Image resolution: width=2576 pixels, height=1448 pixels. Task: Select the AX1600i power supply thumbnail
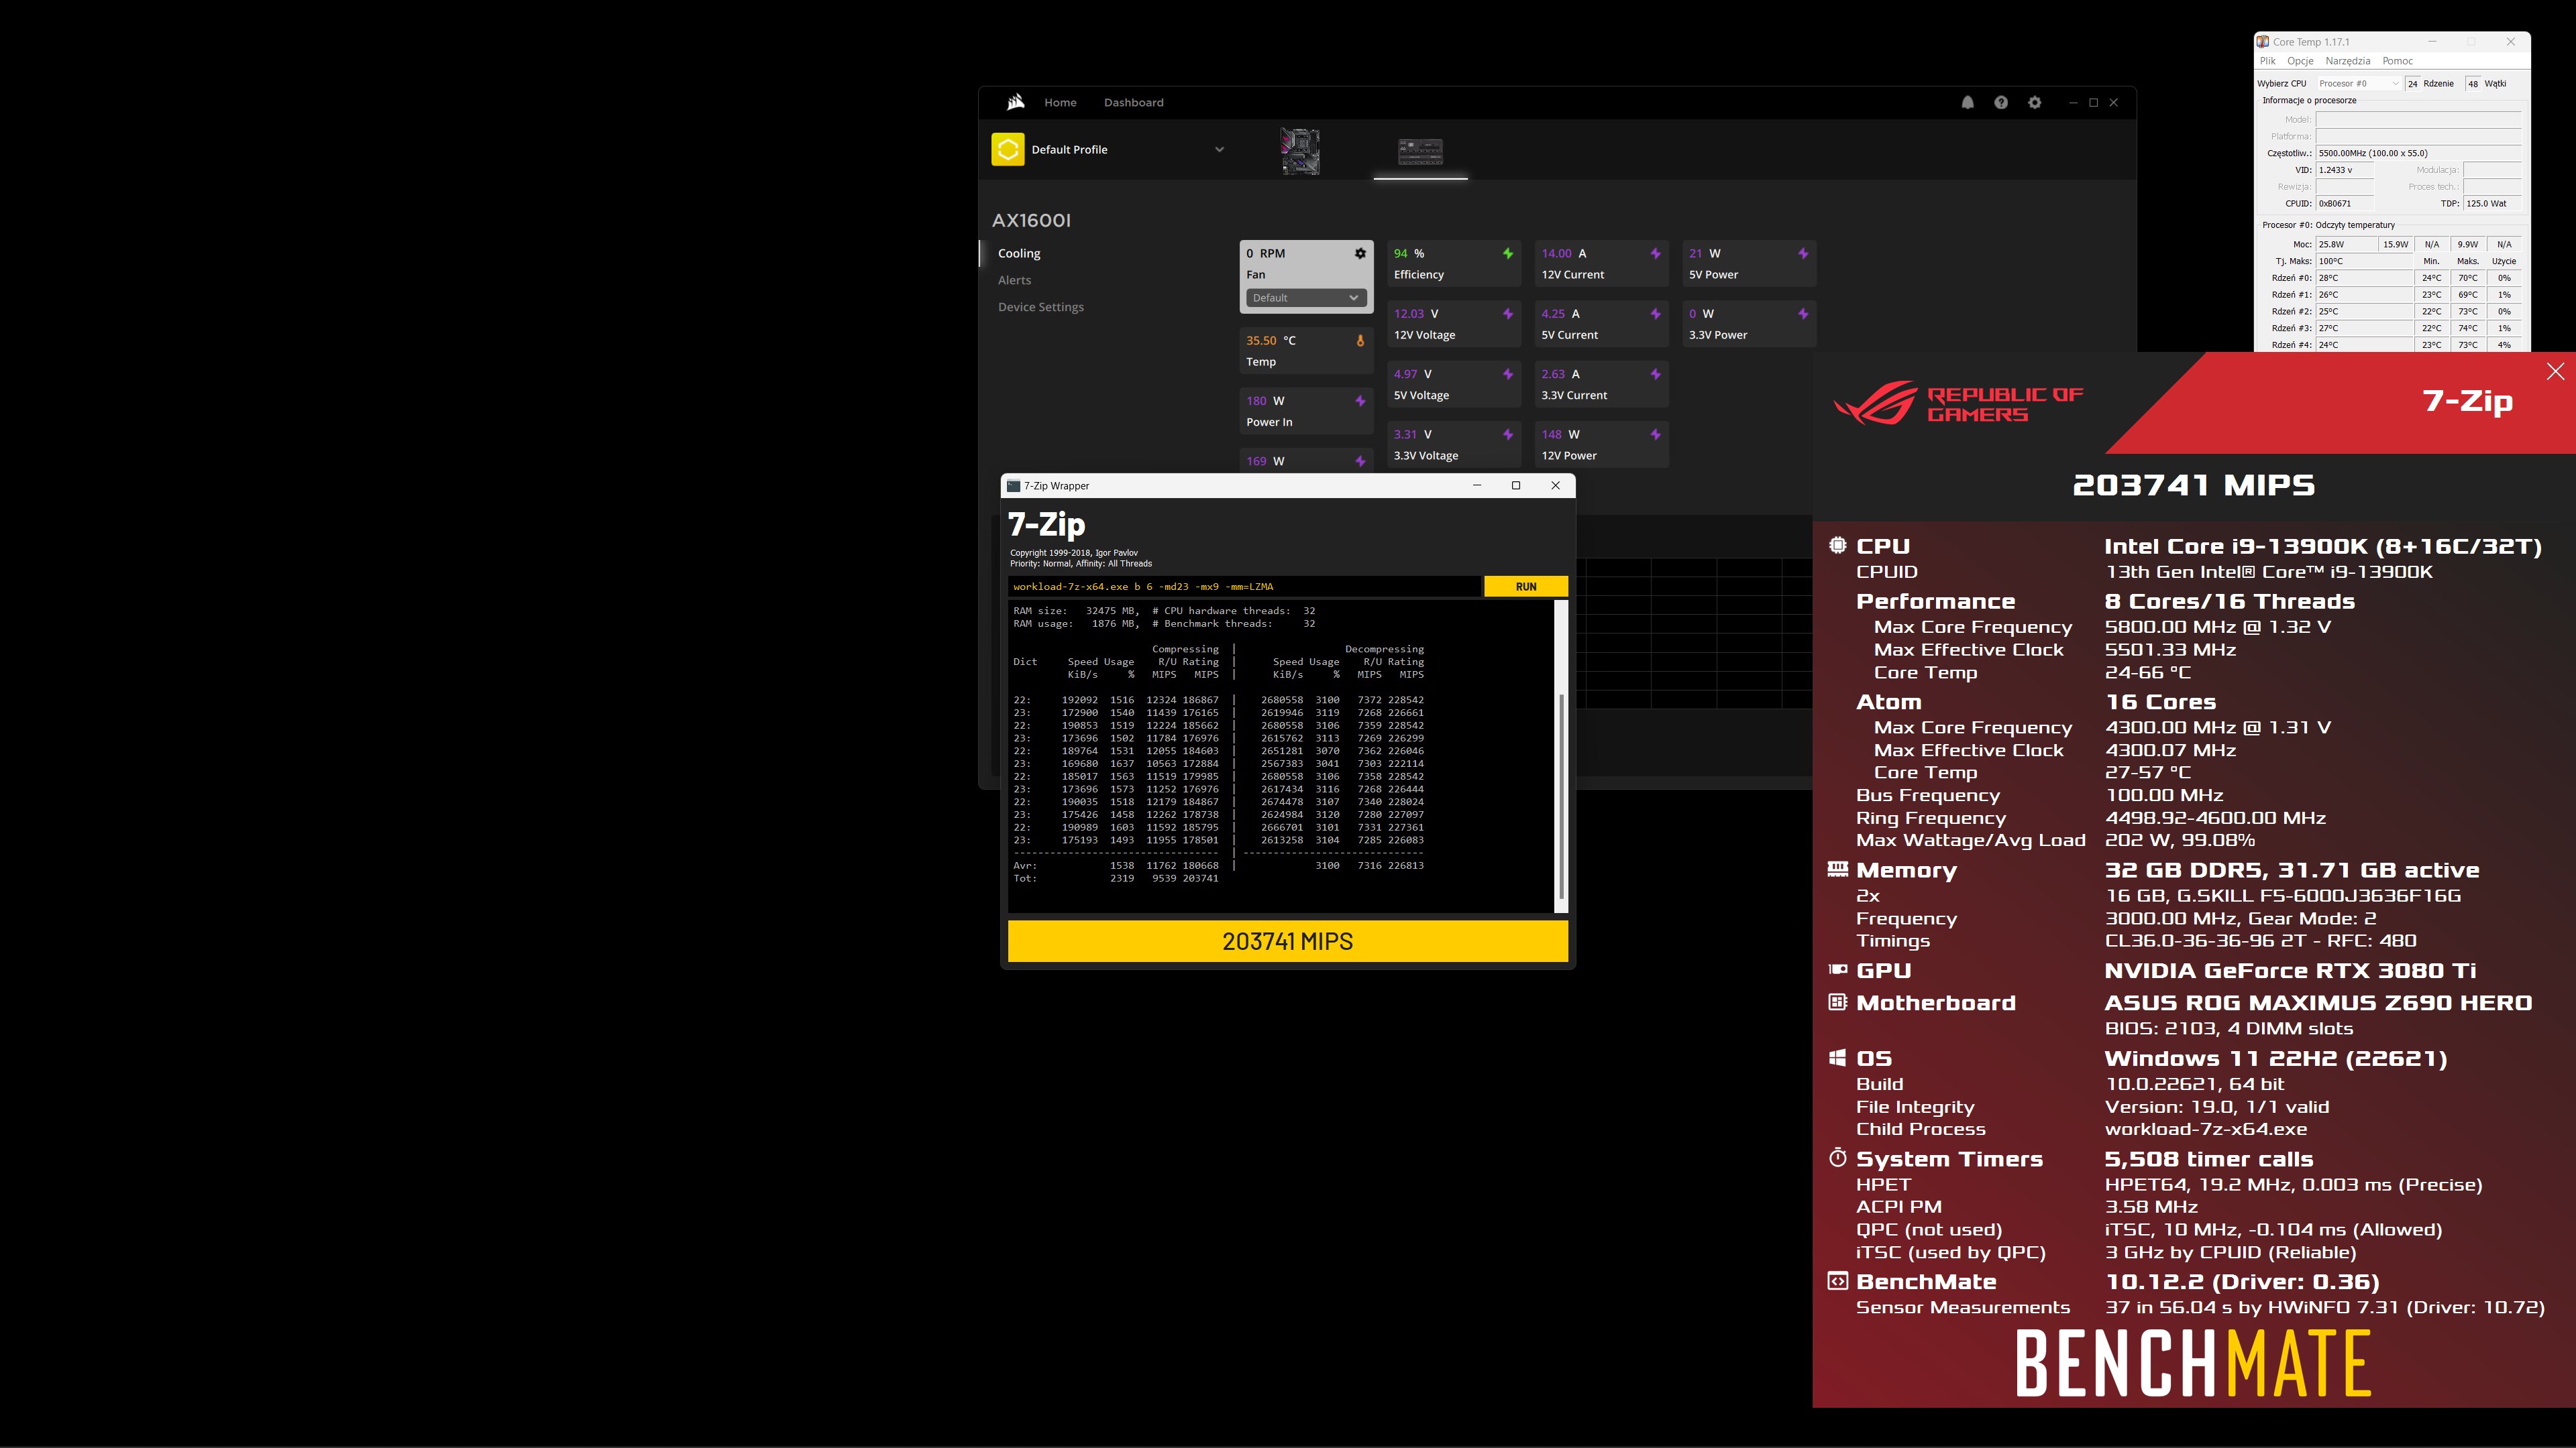click(x=1420, y=152)
